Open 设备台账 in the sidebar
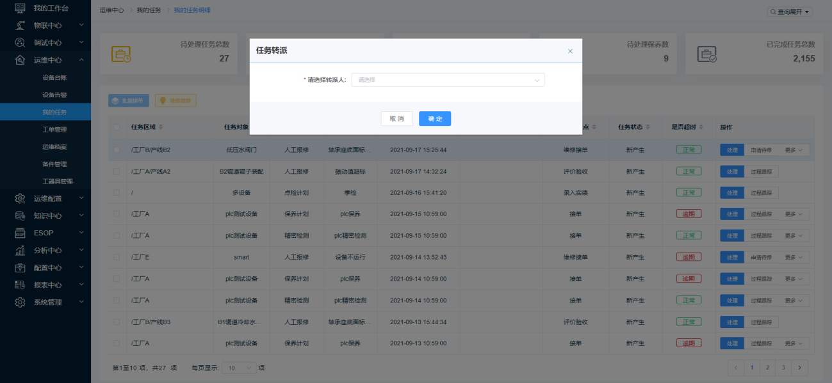Screen dimensions: 832x383 [x=54, y=77]
